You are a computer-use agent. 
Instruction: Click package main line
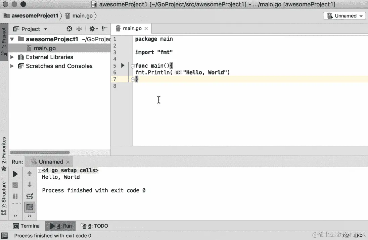click(154, 39)
